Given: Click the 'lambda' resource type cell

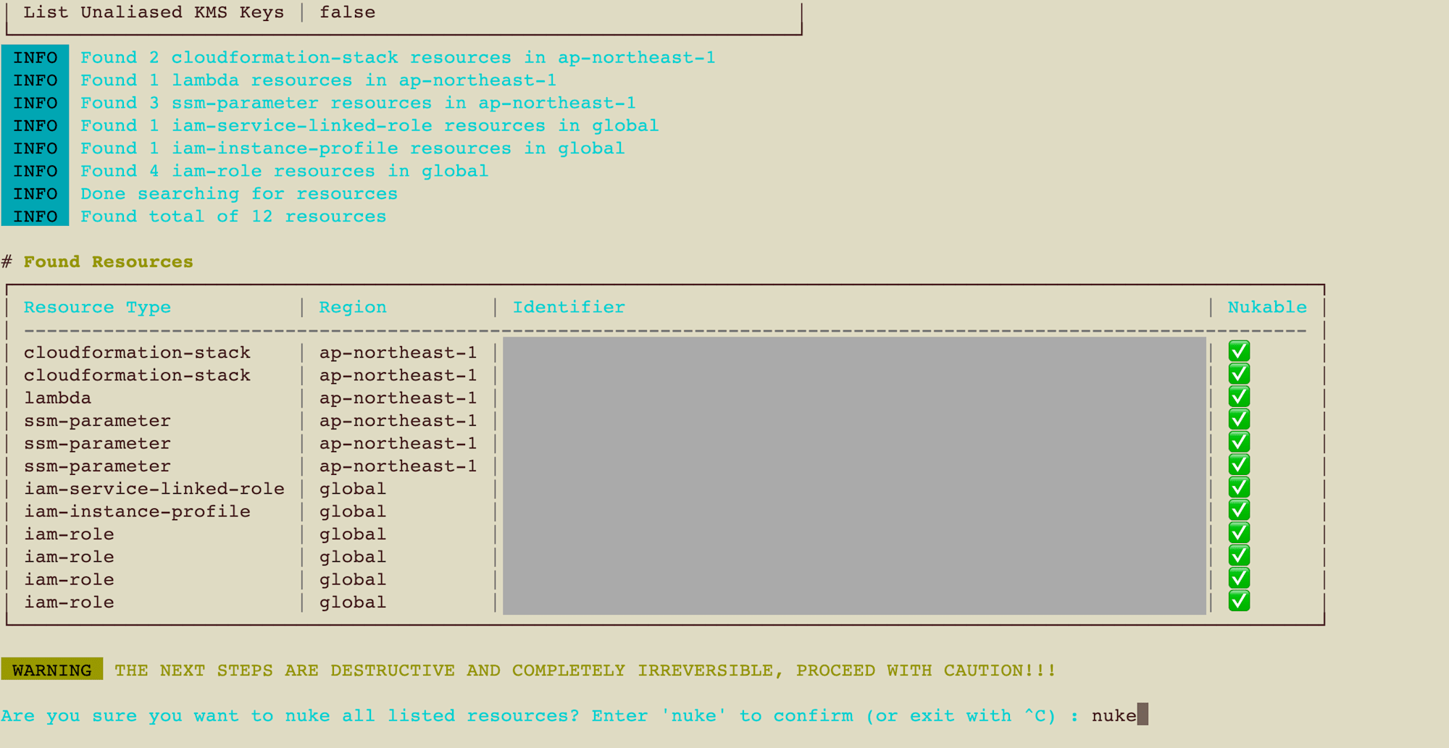Looking at the screenshot, I should [x=57, y=398].
